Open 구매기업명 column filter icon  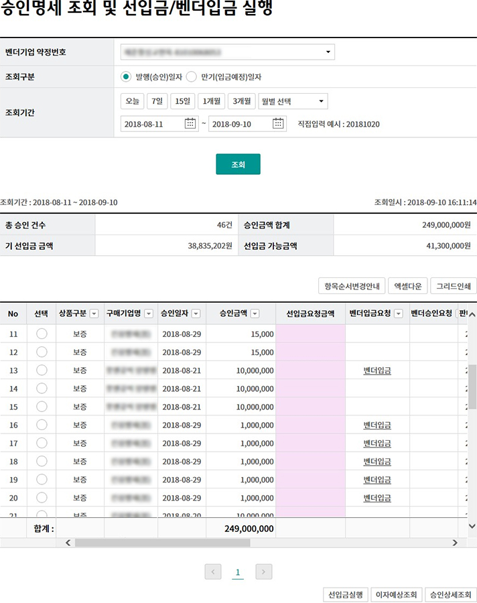[x=149, y=314]
